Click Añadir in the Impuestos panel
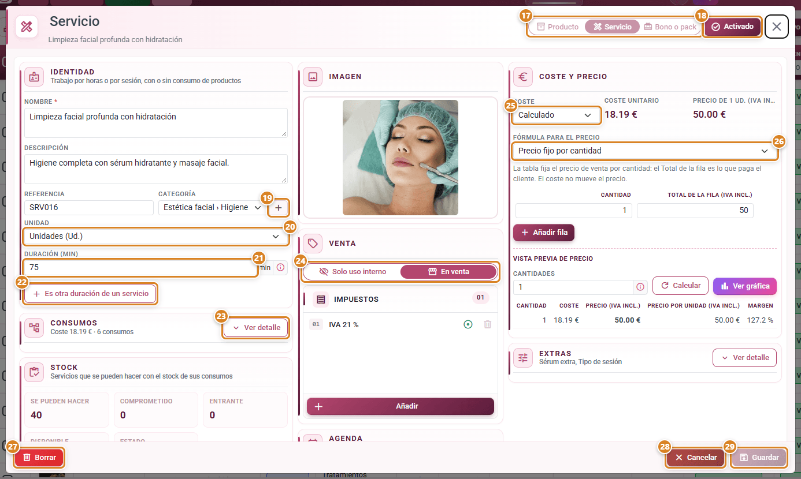801x479 pixels. 400,406
